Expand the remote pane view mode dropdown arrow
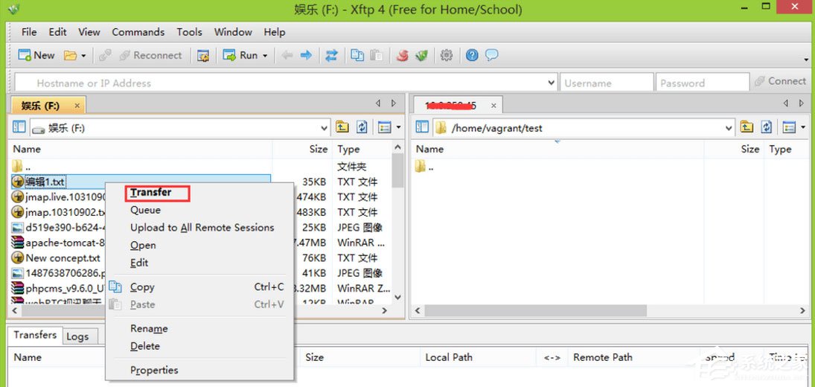 click(x=803, y=127)
